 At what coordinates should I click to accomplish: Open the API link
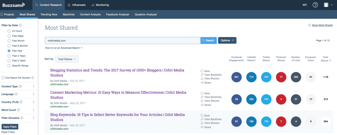pyautogui.click(x=304, y=5)
